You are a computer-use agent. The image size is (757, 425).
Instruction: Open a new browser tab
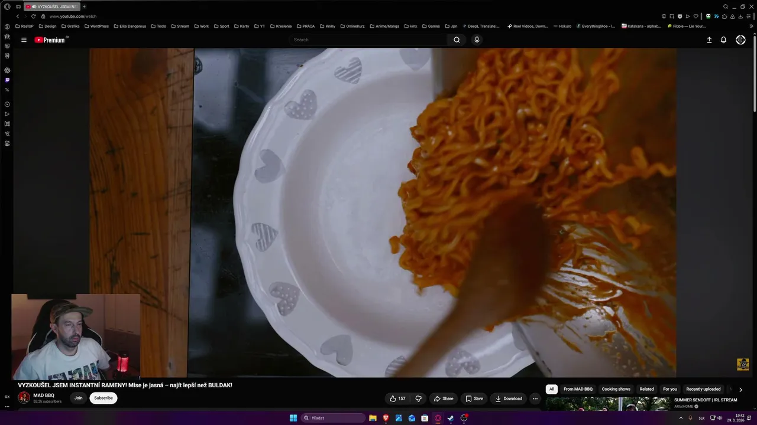(84, 6)
